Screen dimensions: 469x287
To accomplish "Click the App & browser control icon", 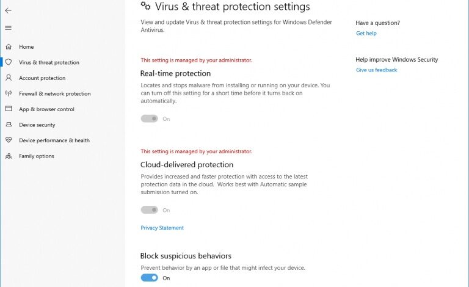I will pos(9,109).
